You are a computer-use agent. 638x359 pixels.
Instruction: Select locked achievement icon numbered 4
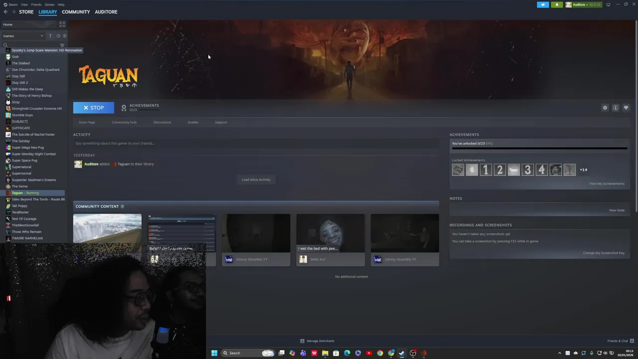coord(542,170)
